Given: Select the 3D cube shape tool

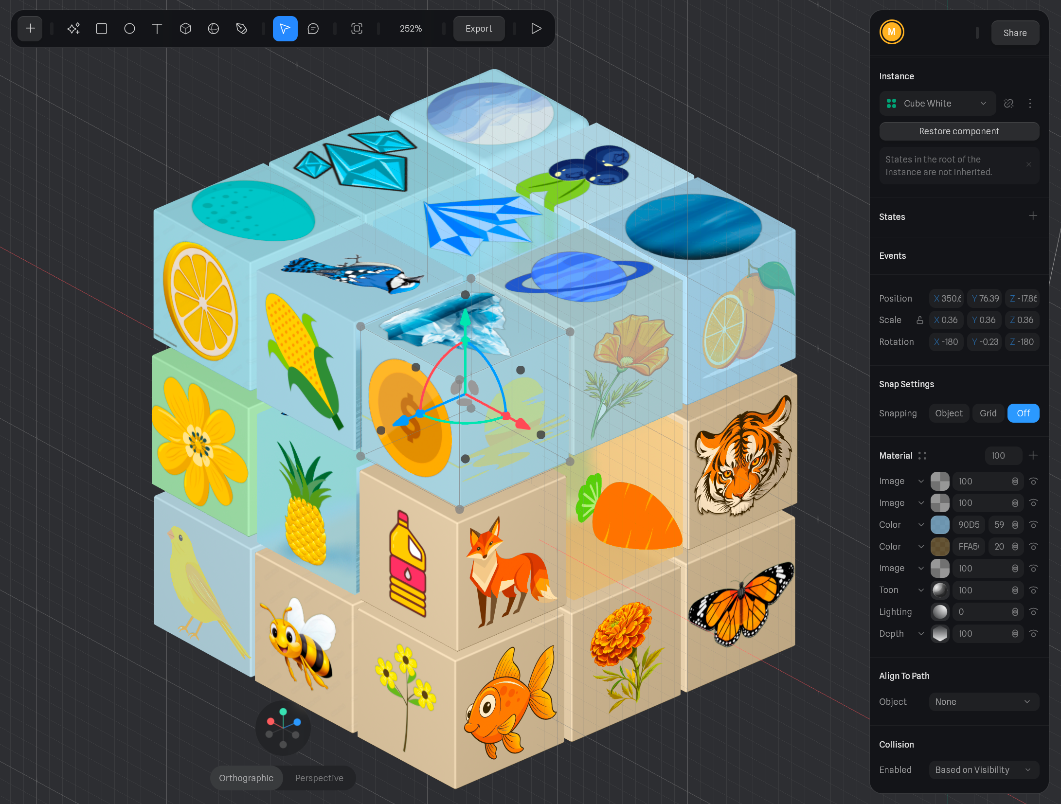Looking at the screenshot, I should pyautogui.click(x=185, y=29).
